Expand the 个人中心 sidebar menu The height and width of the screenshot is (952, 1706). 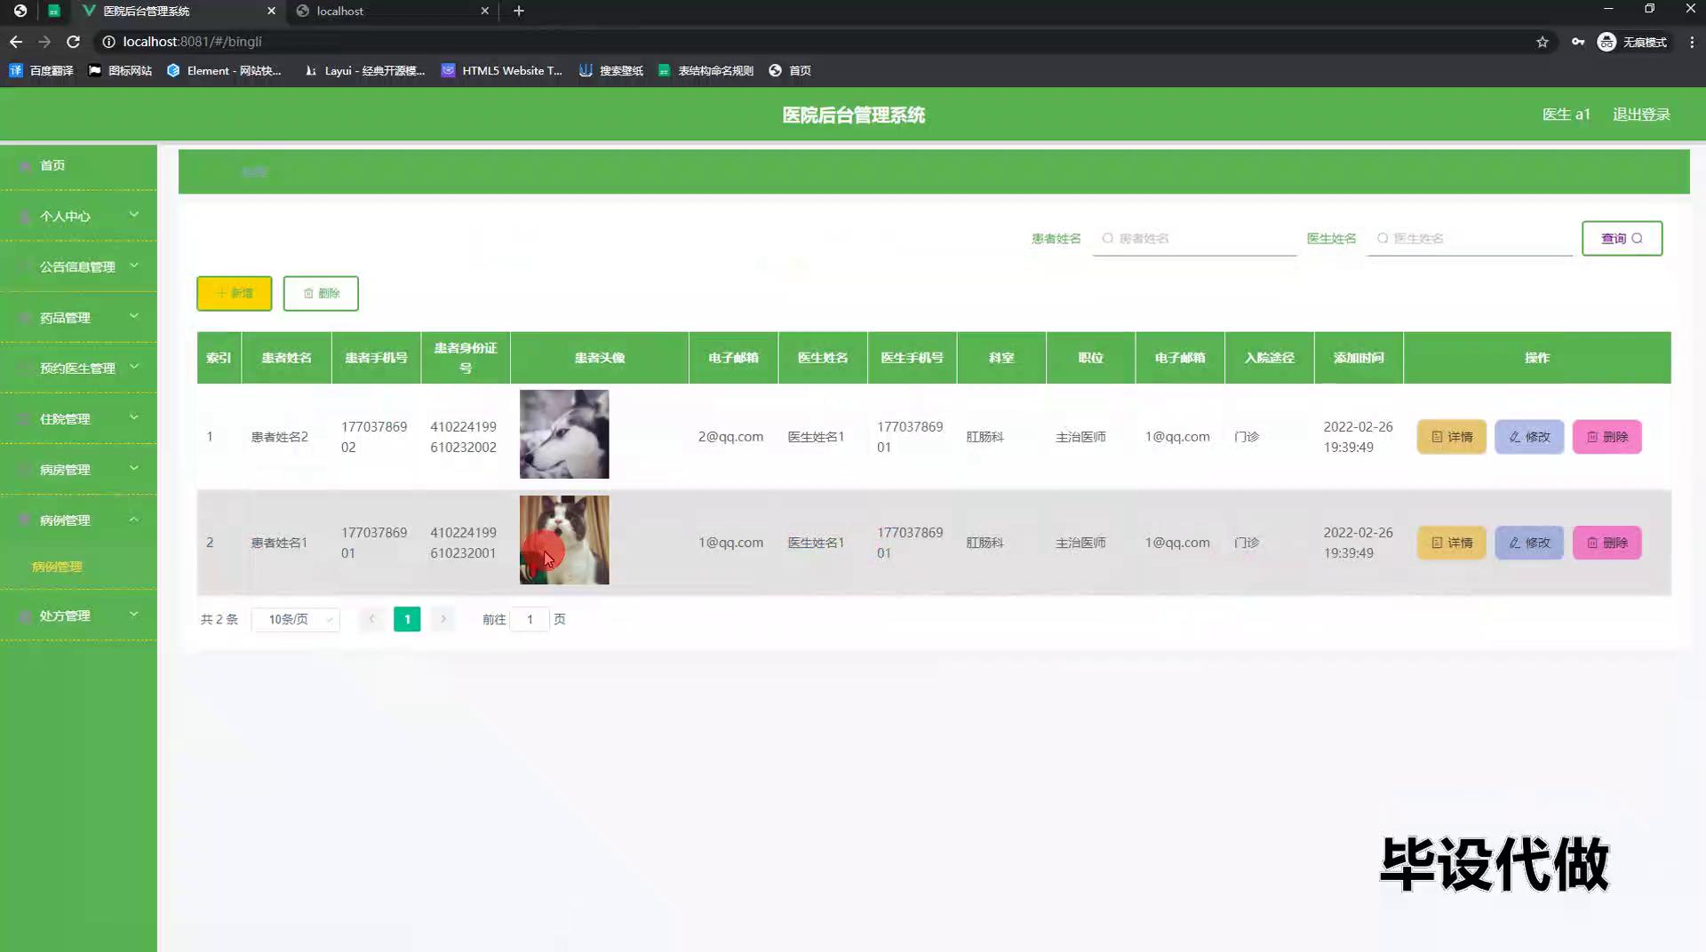tap(78, 216)
